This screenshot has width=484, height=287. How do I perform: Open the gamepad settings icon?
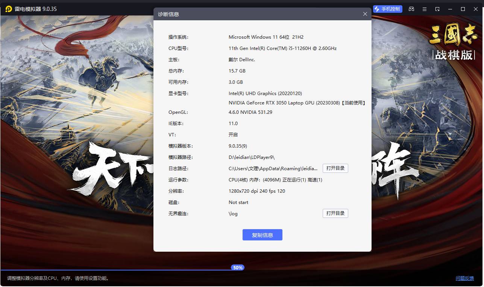point(411,9)
